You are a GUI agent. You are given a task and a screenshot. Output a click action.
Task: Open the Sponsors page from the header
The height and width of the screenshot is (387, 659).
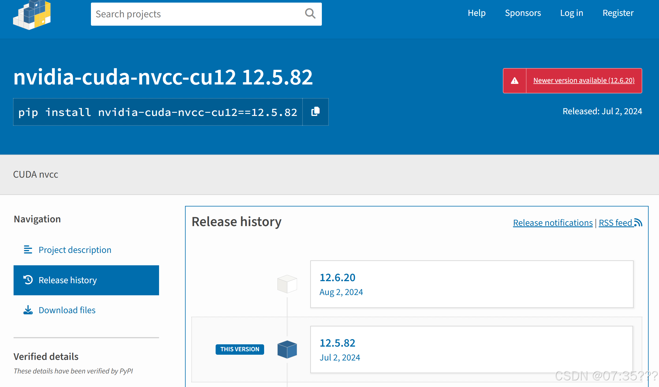(x=523, y=13)
